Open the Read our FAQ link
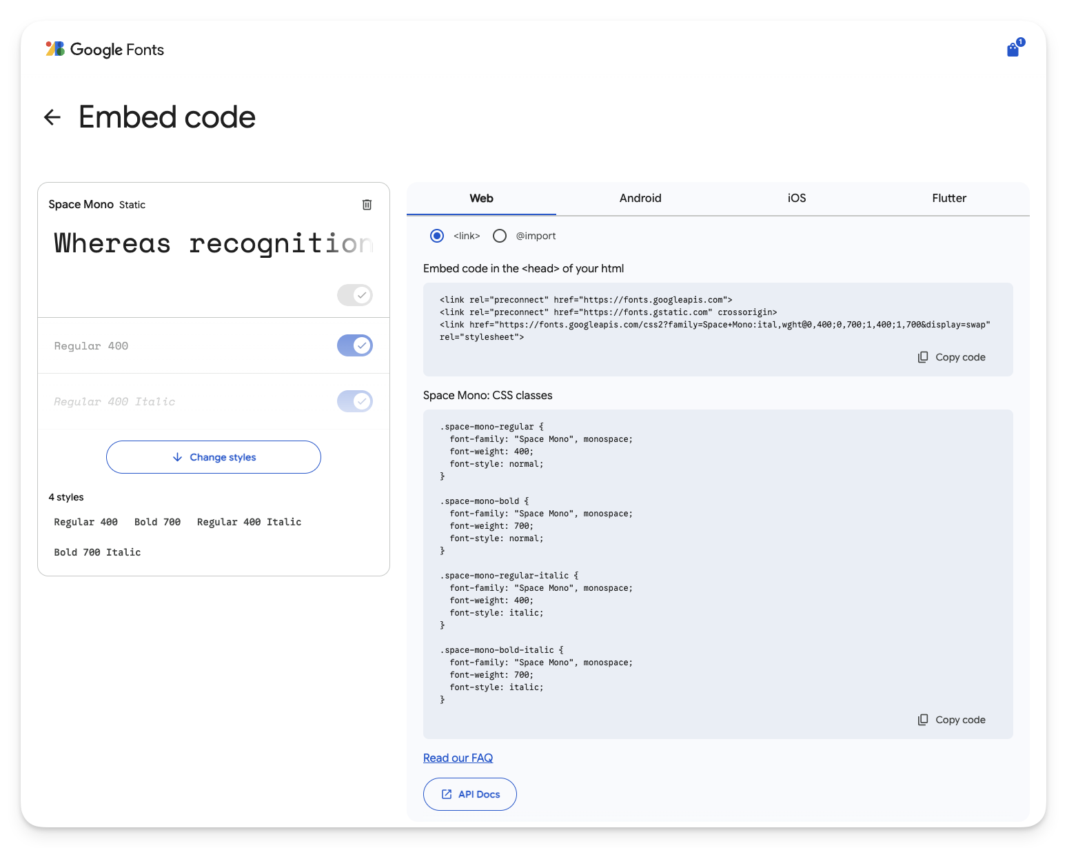 pos(458,758)
